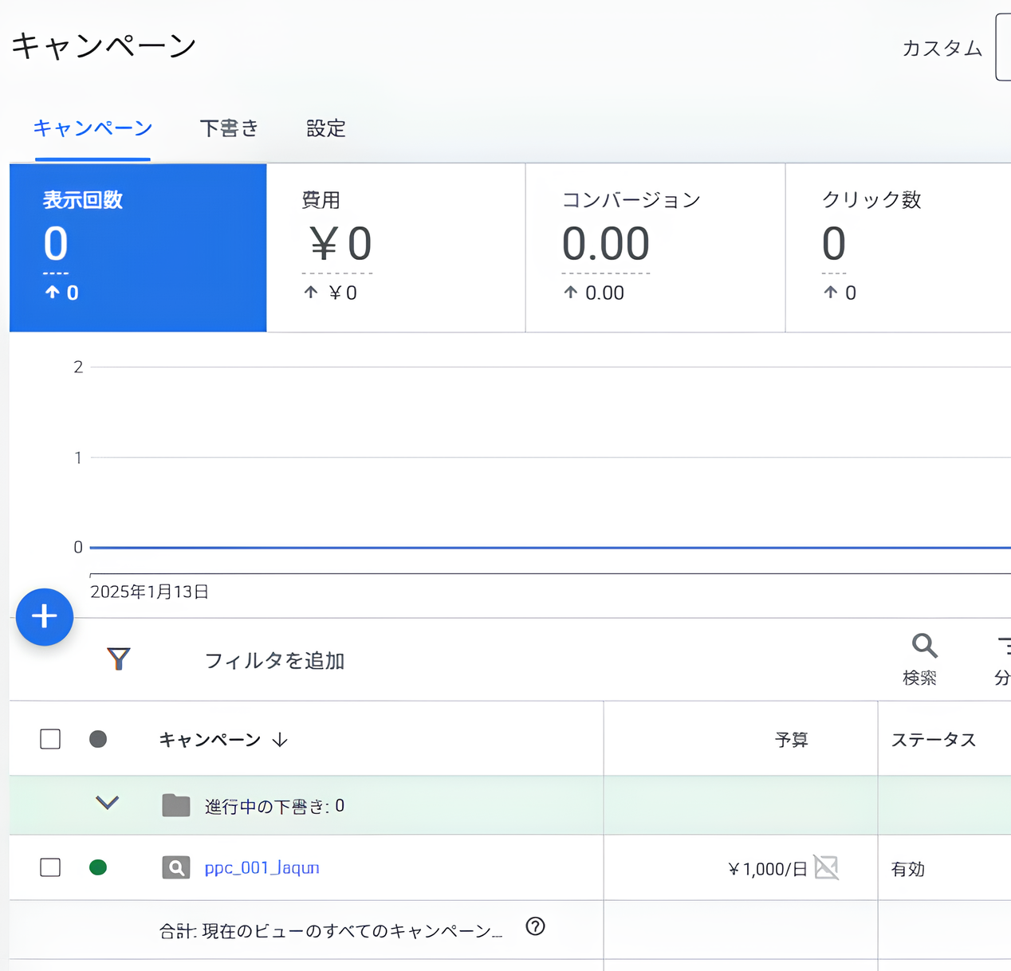Click the filter funnel icon
The width and height of the screenshot is (1011, 971).
118,658
